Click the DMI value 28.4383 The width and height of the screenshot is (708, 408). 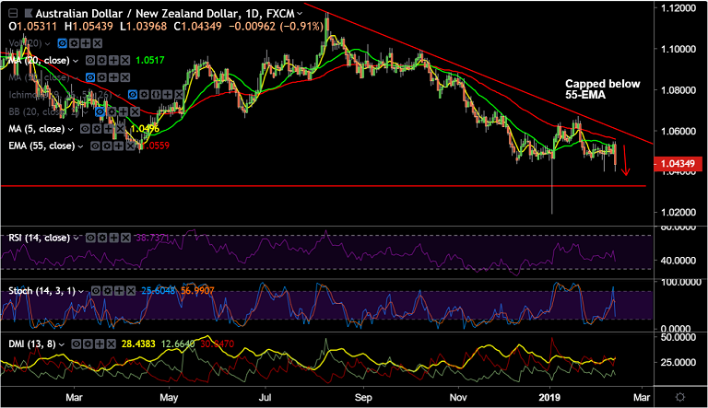[138, 344]
